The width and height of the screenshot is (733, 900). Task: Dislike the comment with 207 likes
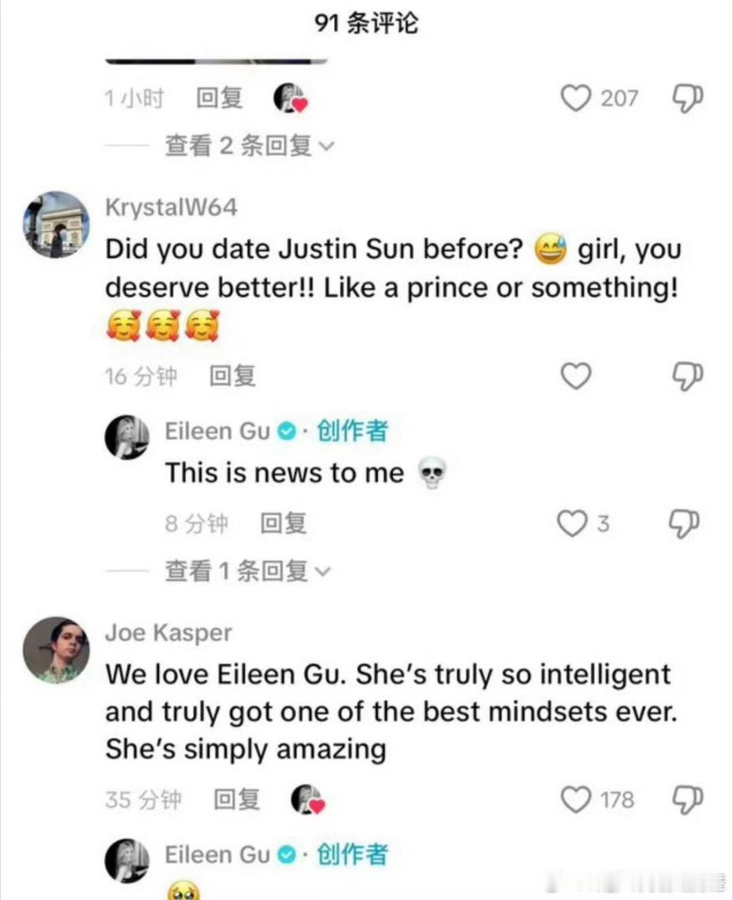(x=687, y=98)
